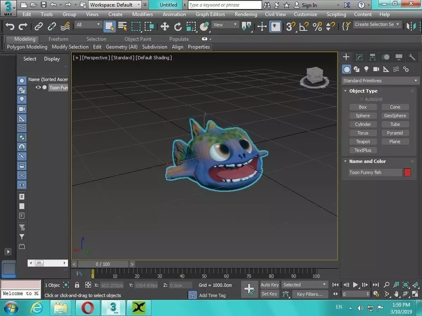Image resolution: width=422 pixels, height=316 pixels.
Task: Select Toon Funny fish in Scene Explorer
Action: pyautogui.click(x=59, y=88)
